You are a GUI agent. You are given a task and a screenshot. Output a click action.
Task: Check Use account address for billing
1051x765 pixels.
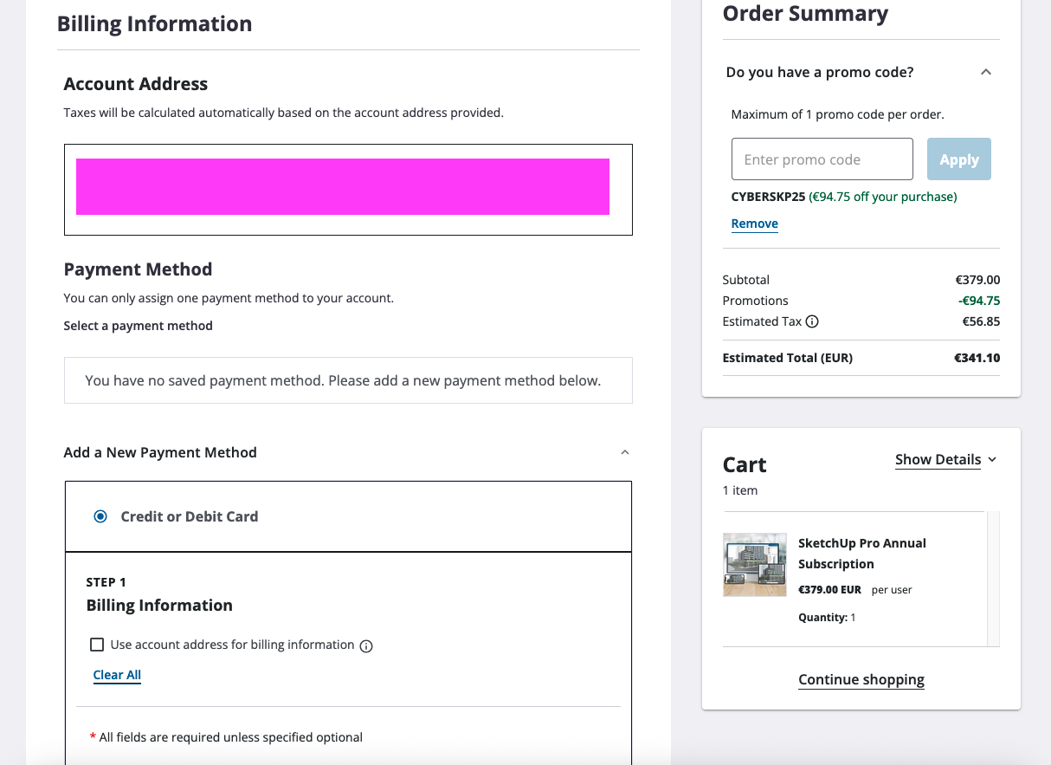click(97, 645)
